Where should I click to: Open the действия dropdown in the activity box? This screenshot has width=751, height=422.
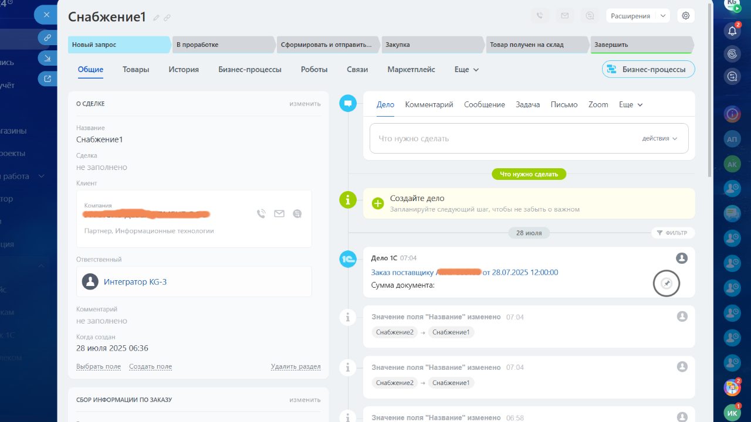click(x=660, y=139)
